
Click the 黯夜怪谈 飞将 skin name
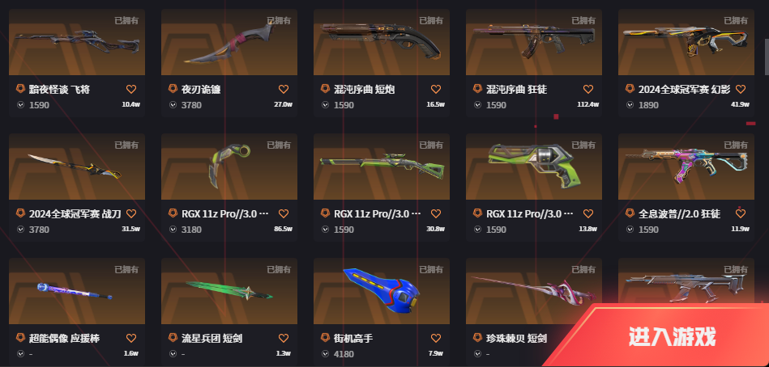tap(59, 89)
